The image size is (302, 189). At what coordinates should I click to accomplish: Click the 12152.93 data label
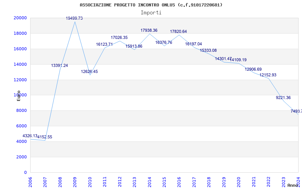pyautogui.click(x=268, y=75)
